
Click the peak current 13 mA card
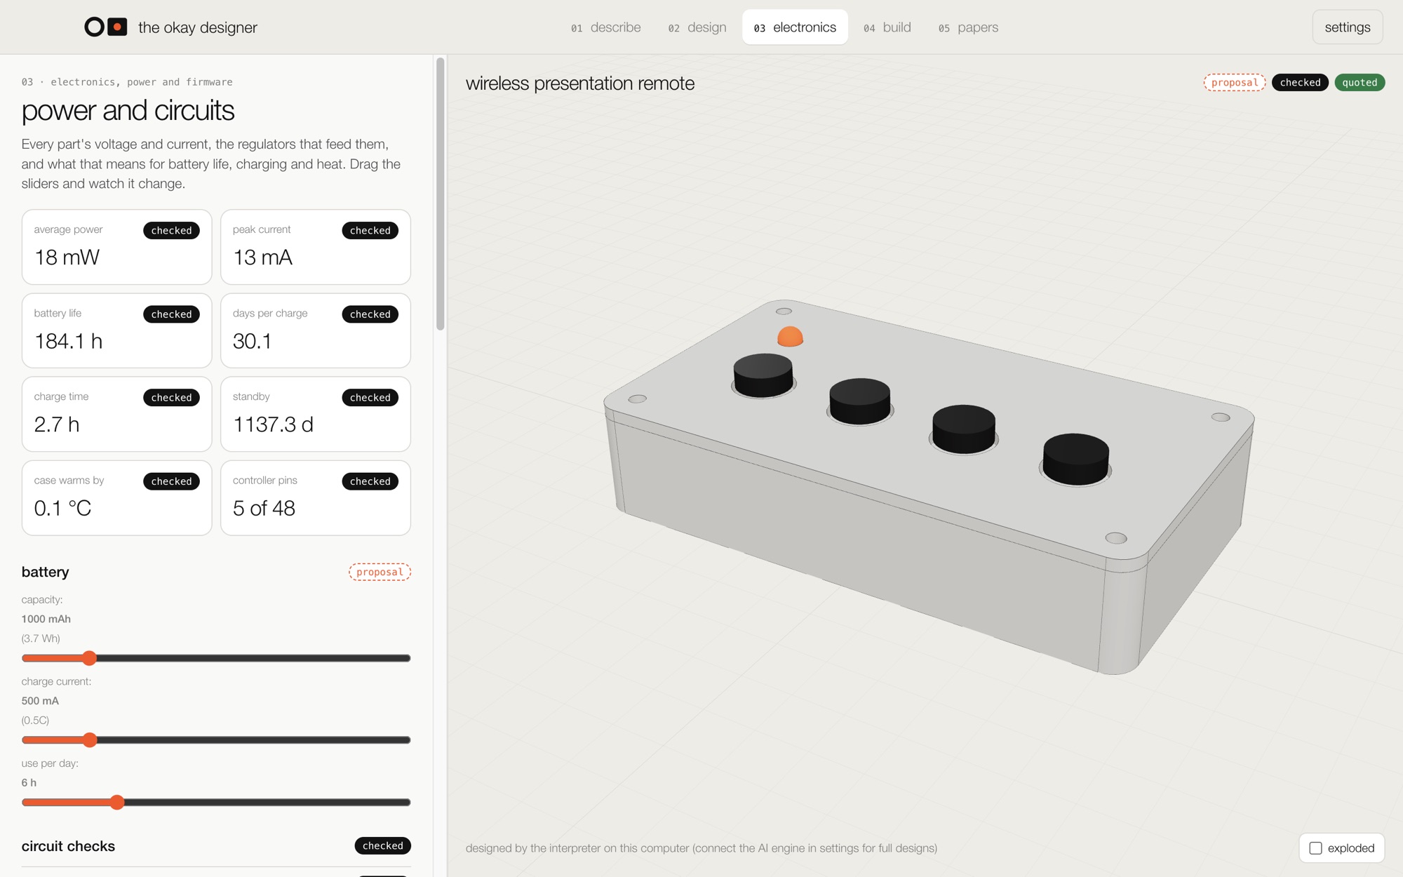(x=316, y=247)
